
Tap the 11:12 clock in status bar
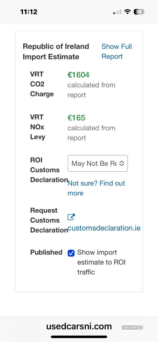[x=29, y=12]
